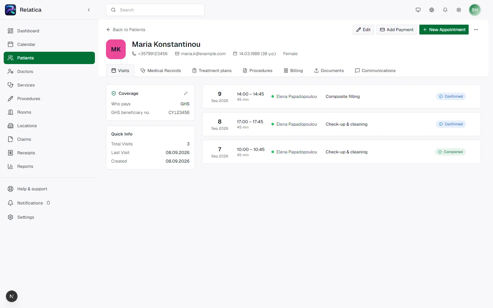Focus the Search input field
Viewport: 493px width, 308px height.
point(155,10)
